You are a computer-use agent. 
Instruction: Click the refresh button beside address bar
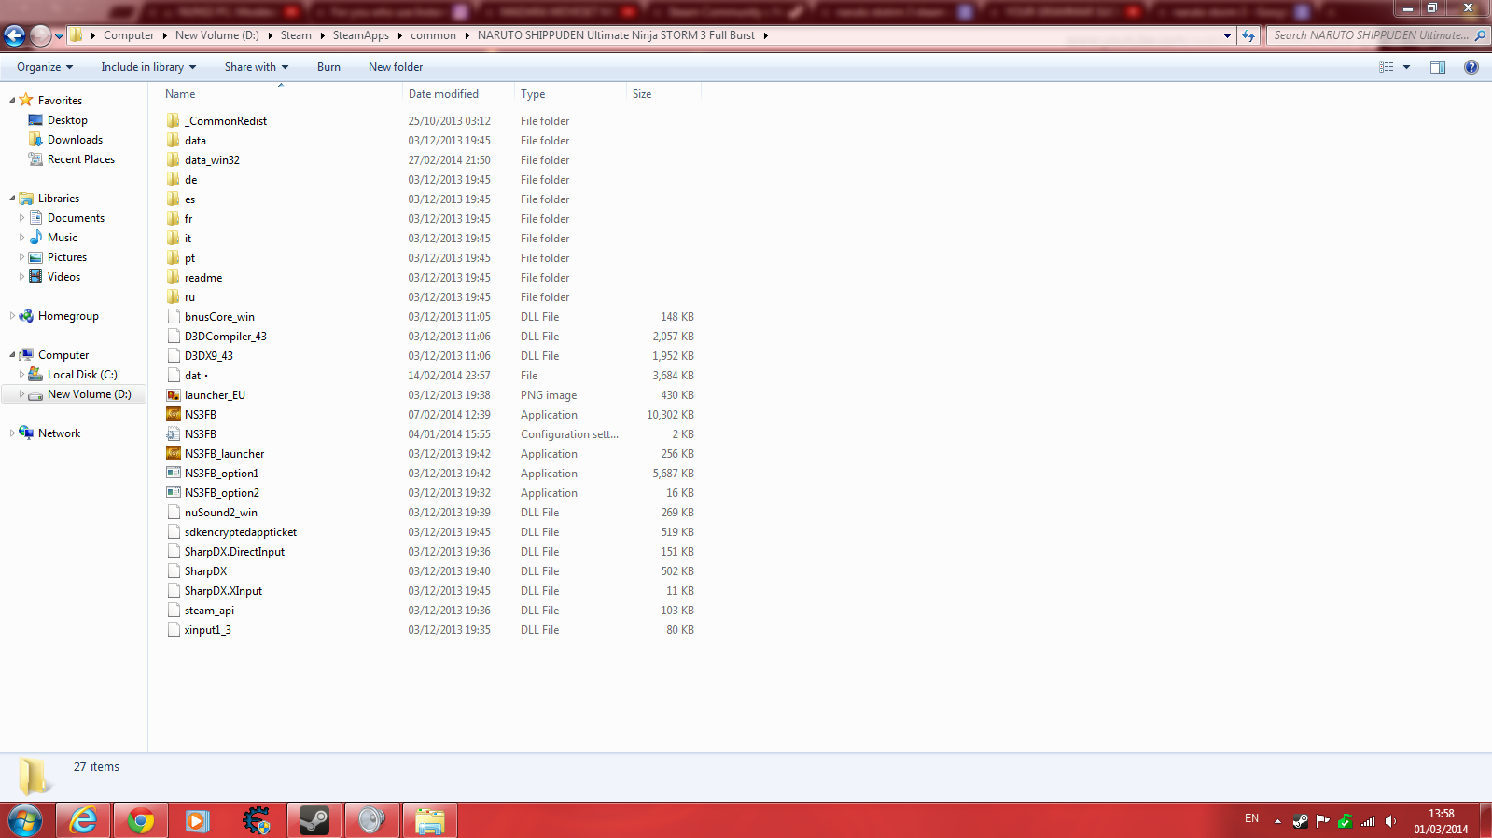point(1248,35)
